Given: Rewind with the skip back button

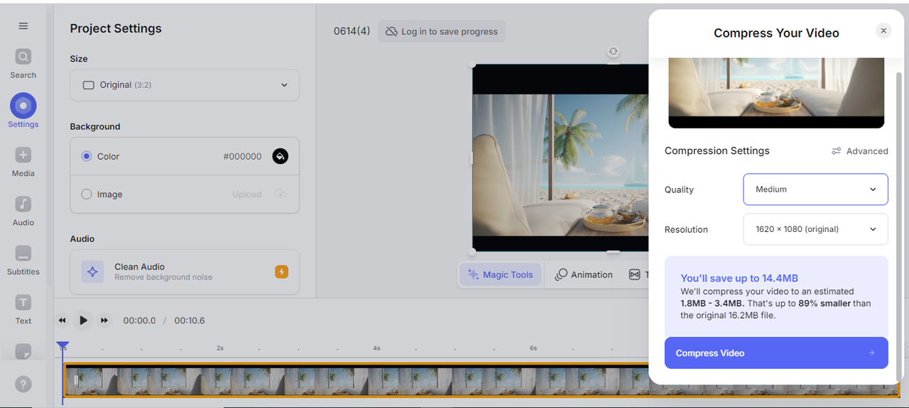Looking at the screenshot, I should click(x=62, y=321).
